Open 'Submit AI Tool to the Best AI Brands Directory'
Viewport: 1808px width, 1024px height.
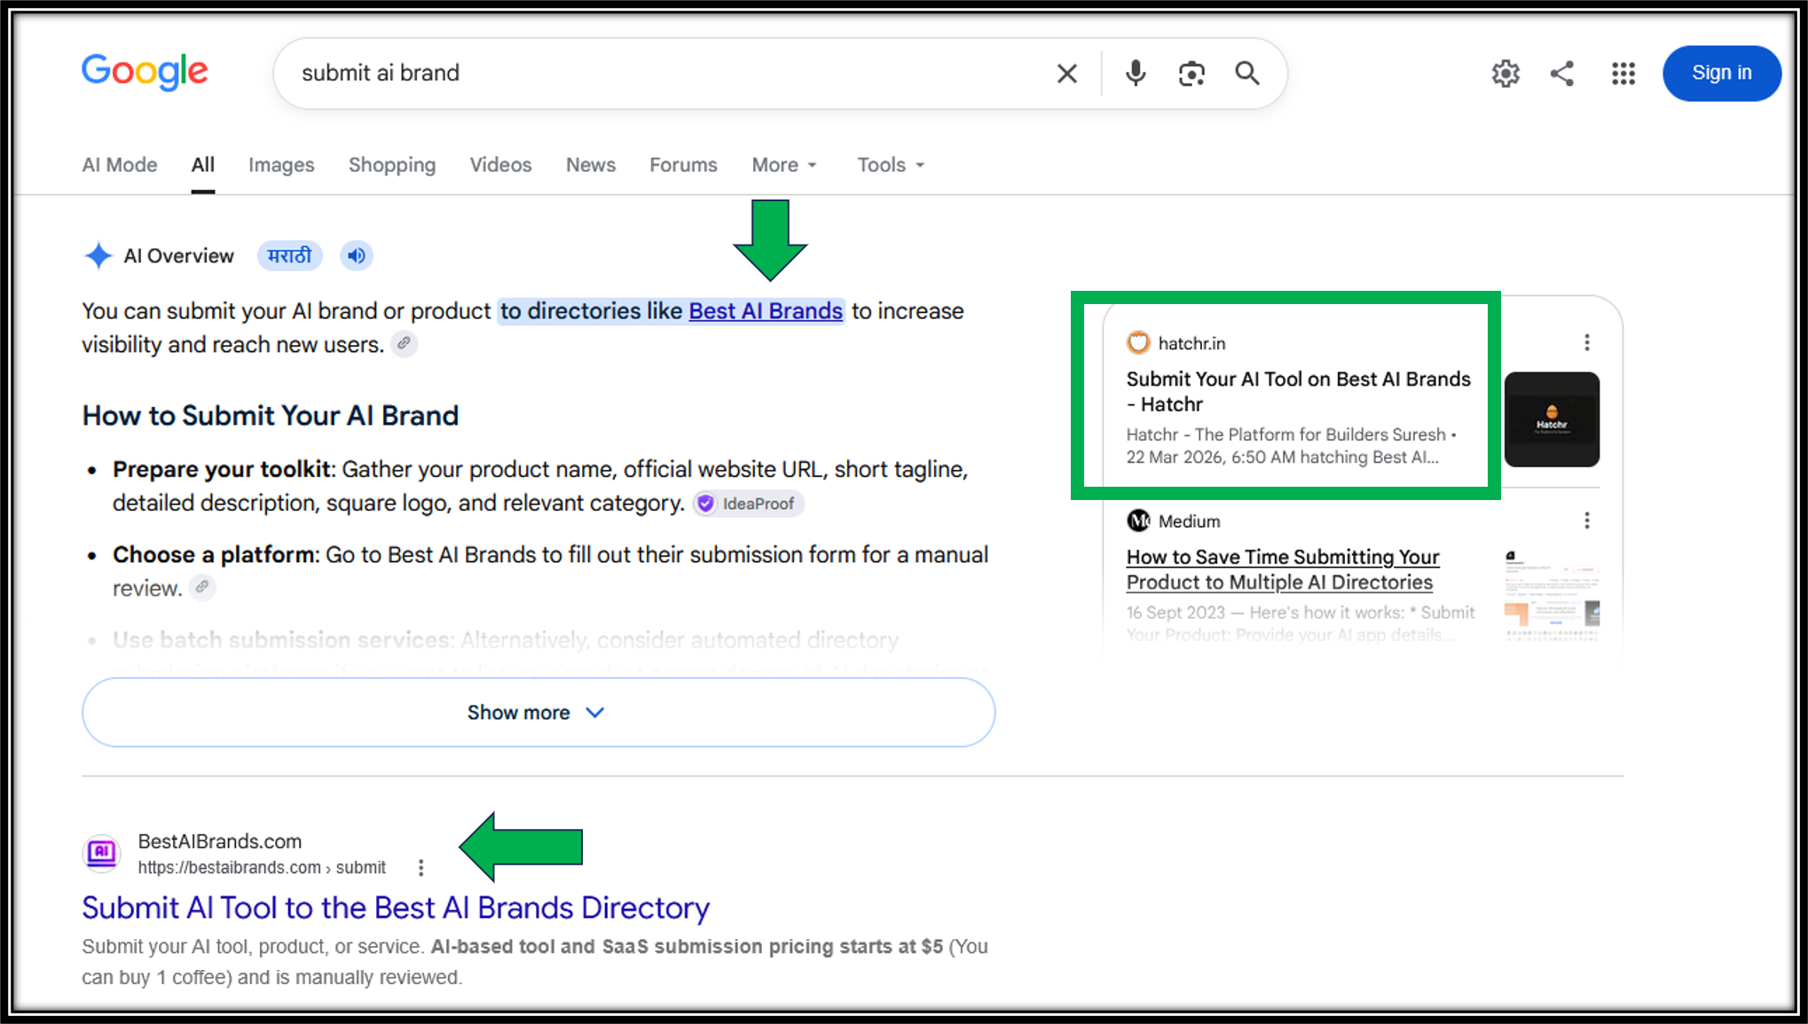click(x=396, y=908)
